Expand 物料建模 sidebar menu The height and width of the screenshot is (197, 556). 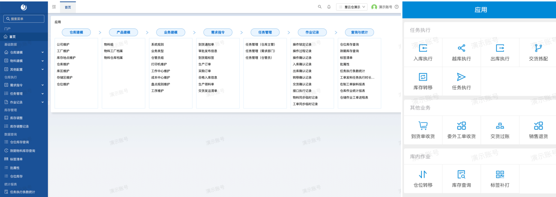coord(24,61)
